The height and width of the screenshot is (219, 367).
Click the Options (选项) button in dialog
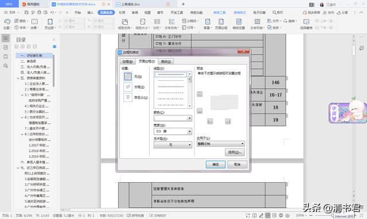coord(235,152)
